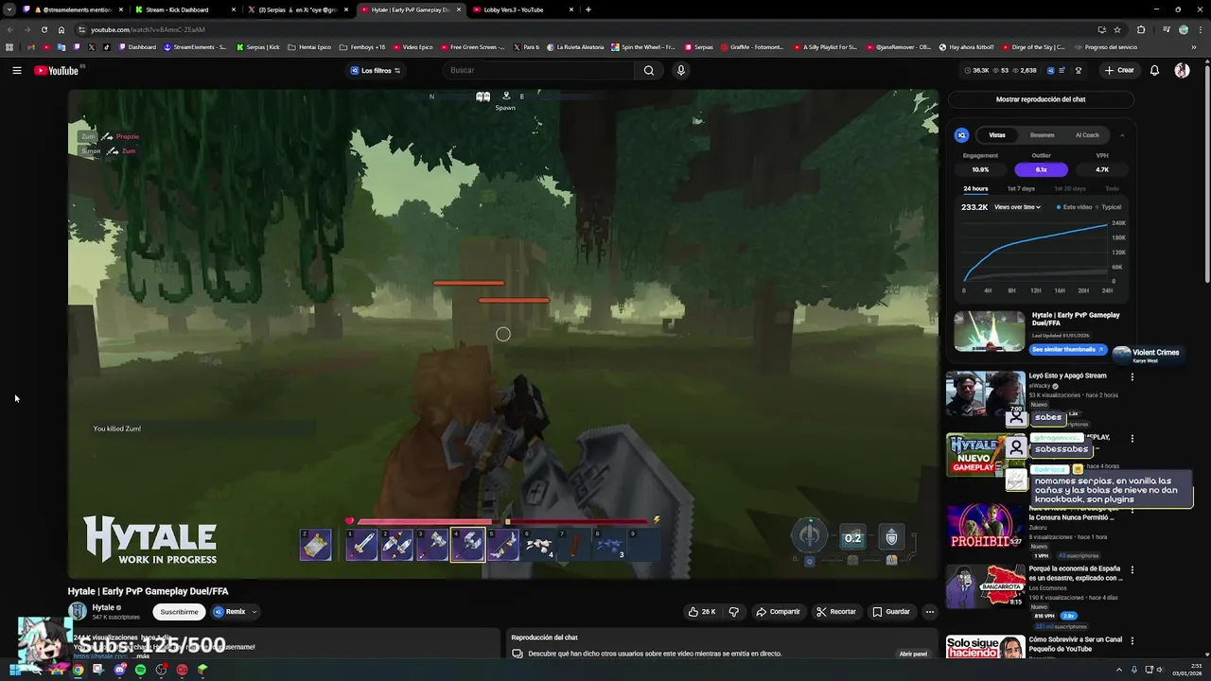The height and width of the screenshot is (681, 1211).
Task: Click See similar thumbnails link
Action: [x=1067, y=349]
